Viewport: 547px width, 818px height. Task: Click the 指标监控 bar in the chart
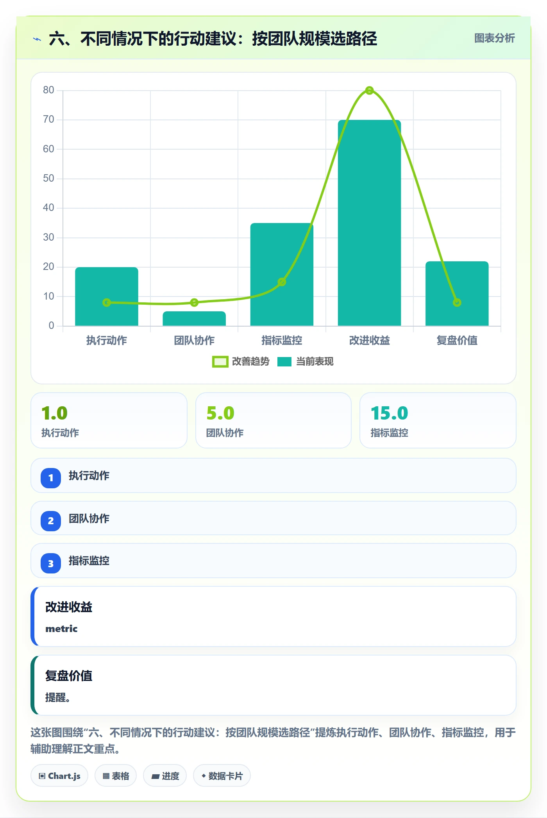(x=282, y=274)
